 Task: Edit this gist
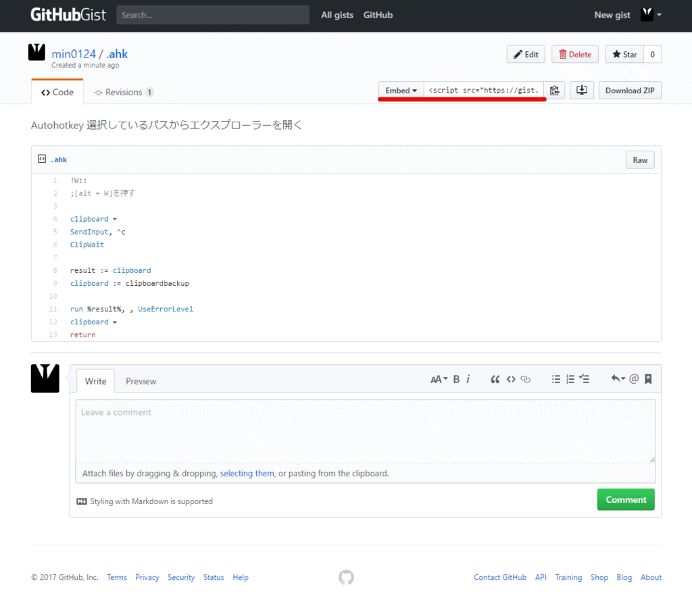tap(526, 54)
